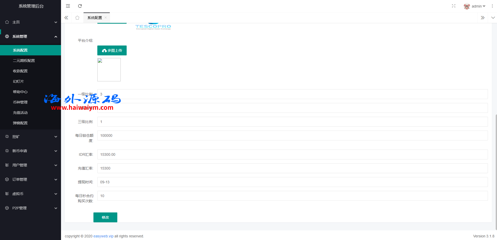Viewport: 497px width, 240px height.
Task: Open the easyweb.vip footer link
Action: [103, 236]
